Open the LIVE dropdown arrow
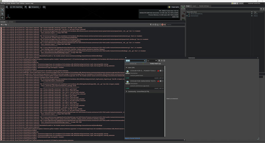The height and width of the screenshot is (143, 265). (237, 3)
